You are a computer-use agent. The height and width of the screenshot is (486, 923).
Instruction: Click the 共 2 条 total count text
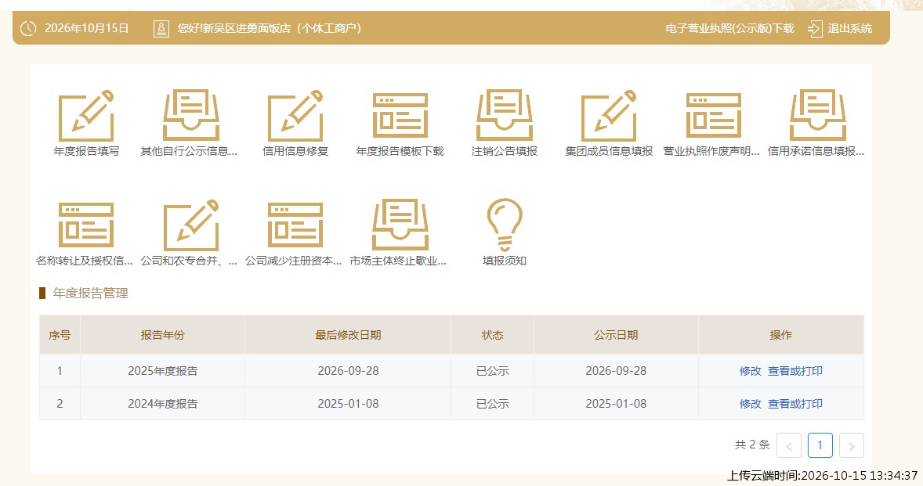[x=752, y=445]
